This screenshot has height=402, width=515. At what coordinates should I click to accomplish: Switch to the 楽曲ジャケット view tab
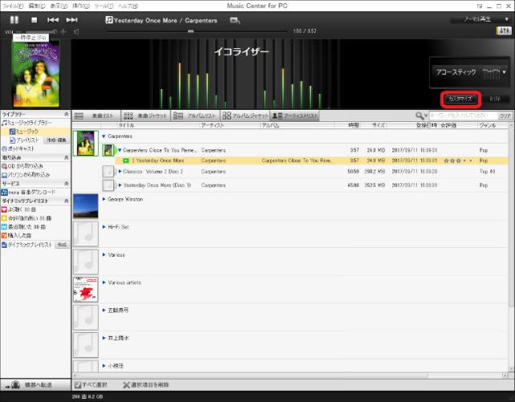point(145,116)
